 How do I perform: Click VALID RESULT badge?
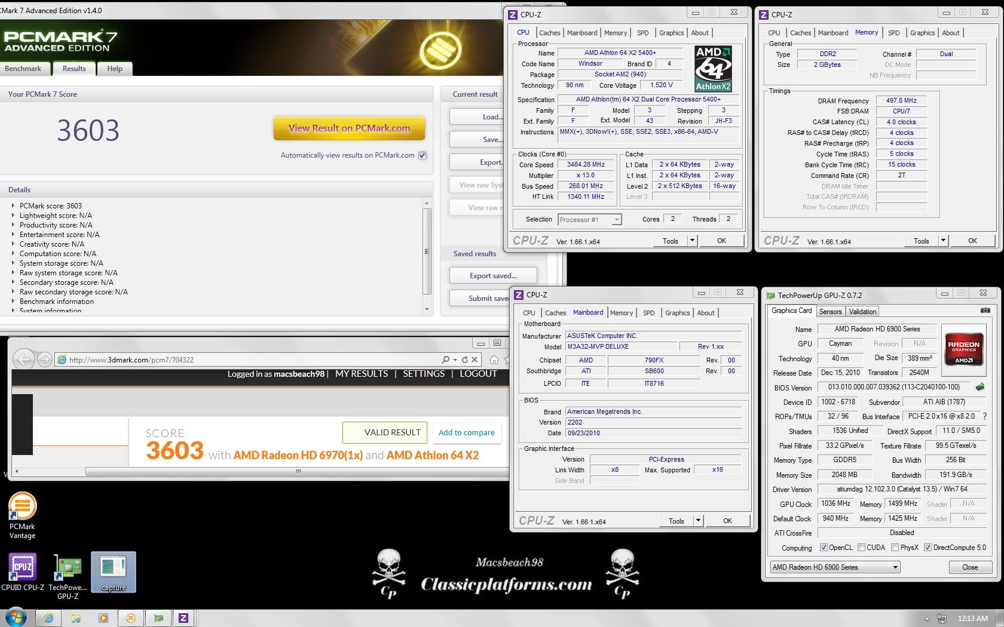[x=385, y=432]
